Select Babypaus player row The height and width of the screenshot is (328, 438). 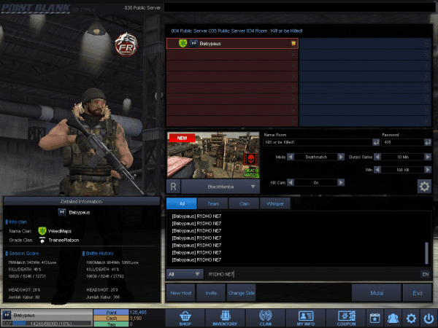[x=232, y=44]
